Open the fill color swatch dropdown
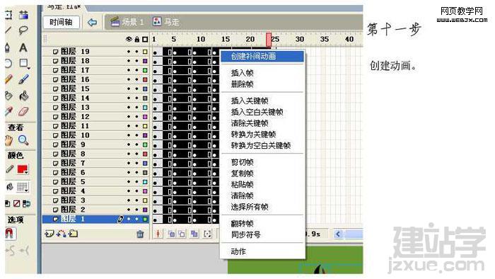 (x=23, y=170)
